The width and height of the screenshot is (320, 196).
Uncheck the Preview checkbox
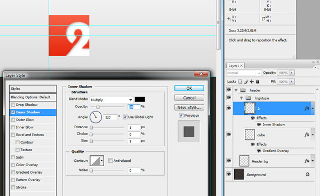181,115
